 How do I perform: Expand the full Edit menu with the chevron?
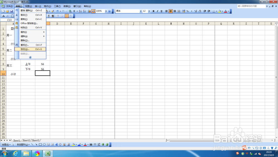click(x=30, y=57)
